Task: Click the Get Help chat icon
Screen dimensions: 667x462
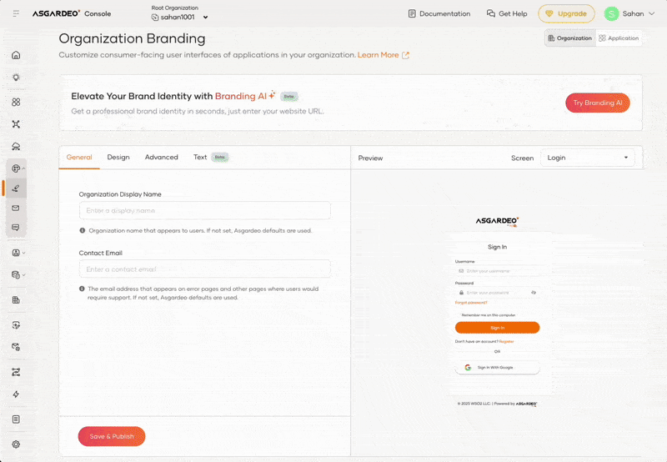Action: (491, 13)
